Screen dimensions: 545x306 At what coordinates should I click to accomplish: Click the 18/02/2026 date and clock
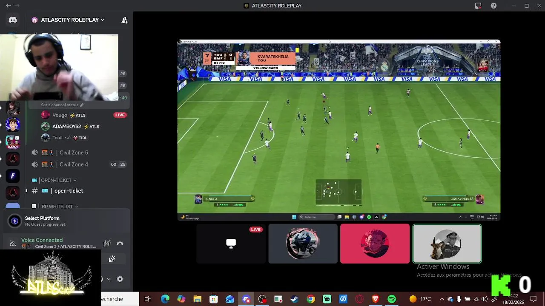click(513, 299)
